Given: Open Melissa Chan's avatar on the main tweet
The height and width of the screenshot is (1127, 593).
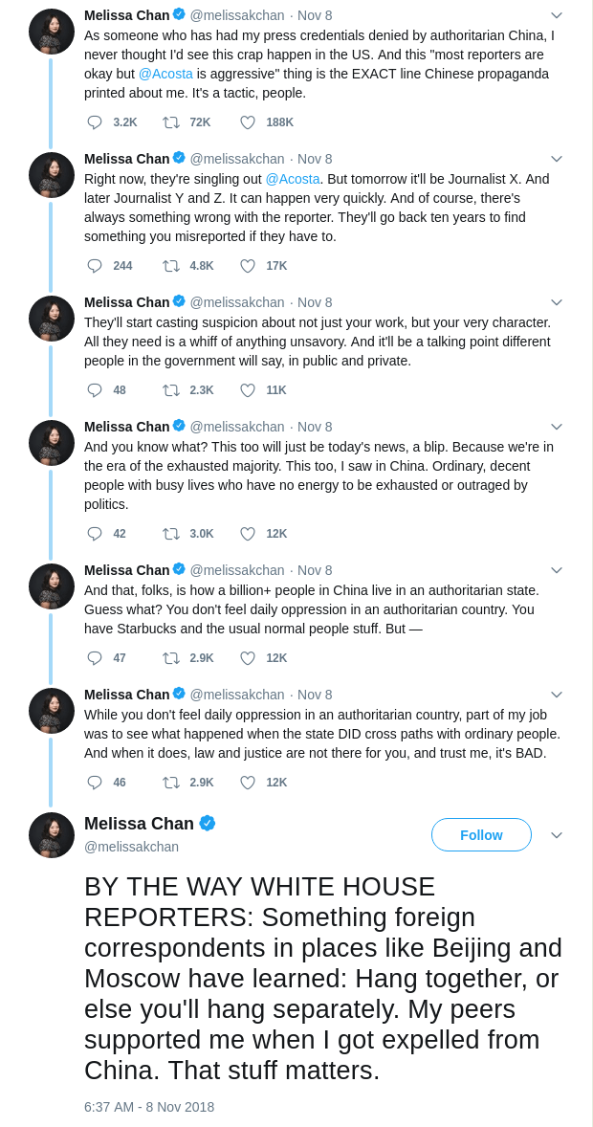Looking at the screenshot, I should click(x=52, y=835).
